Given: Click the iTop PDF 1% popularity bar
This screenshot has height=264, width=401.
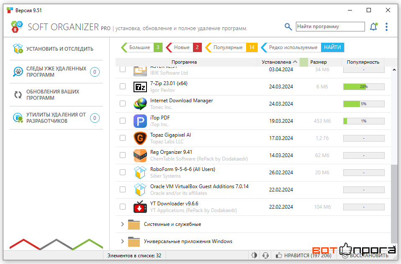Looking at the screenshot, I should point(364,121).
